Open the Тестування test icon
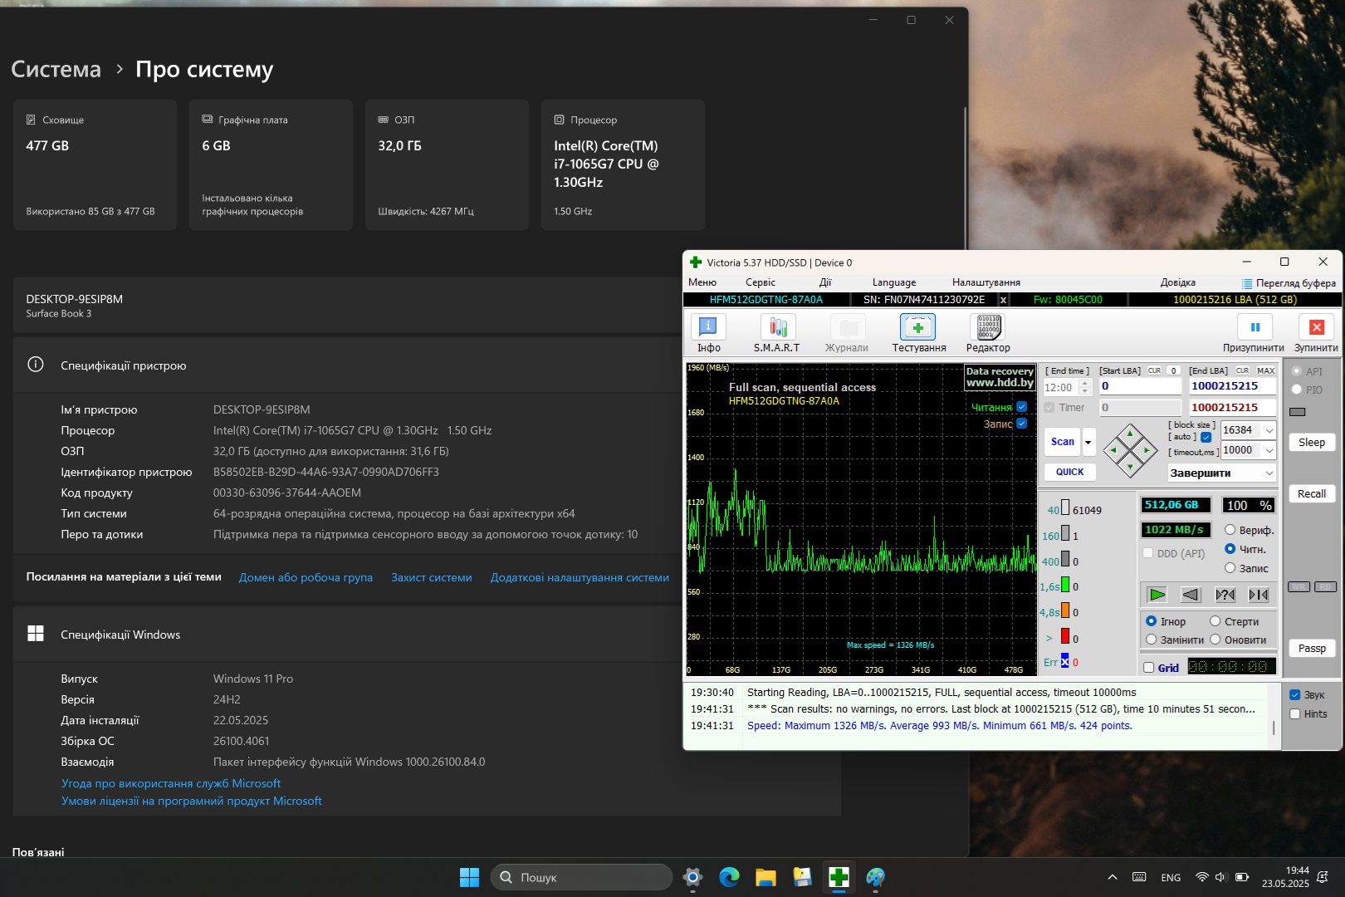 pos(918,333)
